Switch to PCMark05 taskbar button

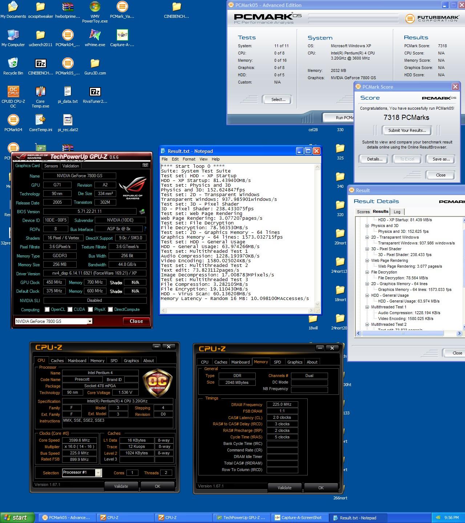(x=67, y=518)
